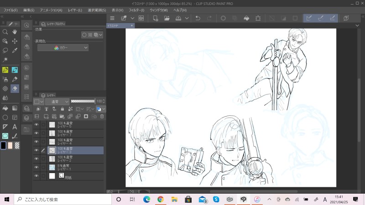Open the 表現色 color mode dropdown
This screenshot has width=365, height=205.
point(63,47)
